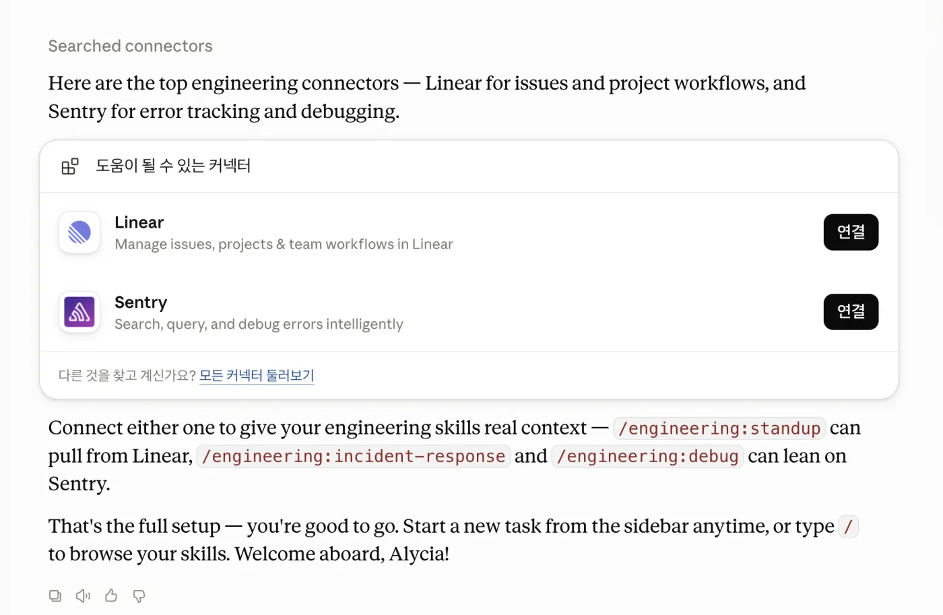Click the Linear app logo icon
This screenshot has height=615, width=943.
click(79, 232)
